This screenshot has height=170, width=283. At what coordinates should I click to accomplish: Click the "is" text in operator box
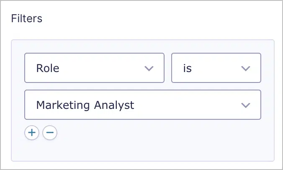pyautogui.click(x=187, y=68)
